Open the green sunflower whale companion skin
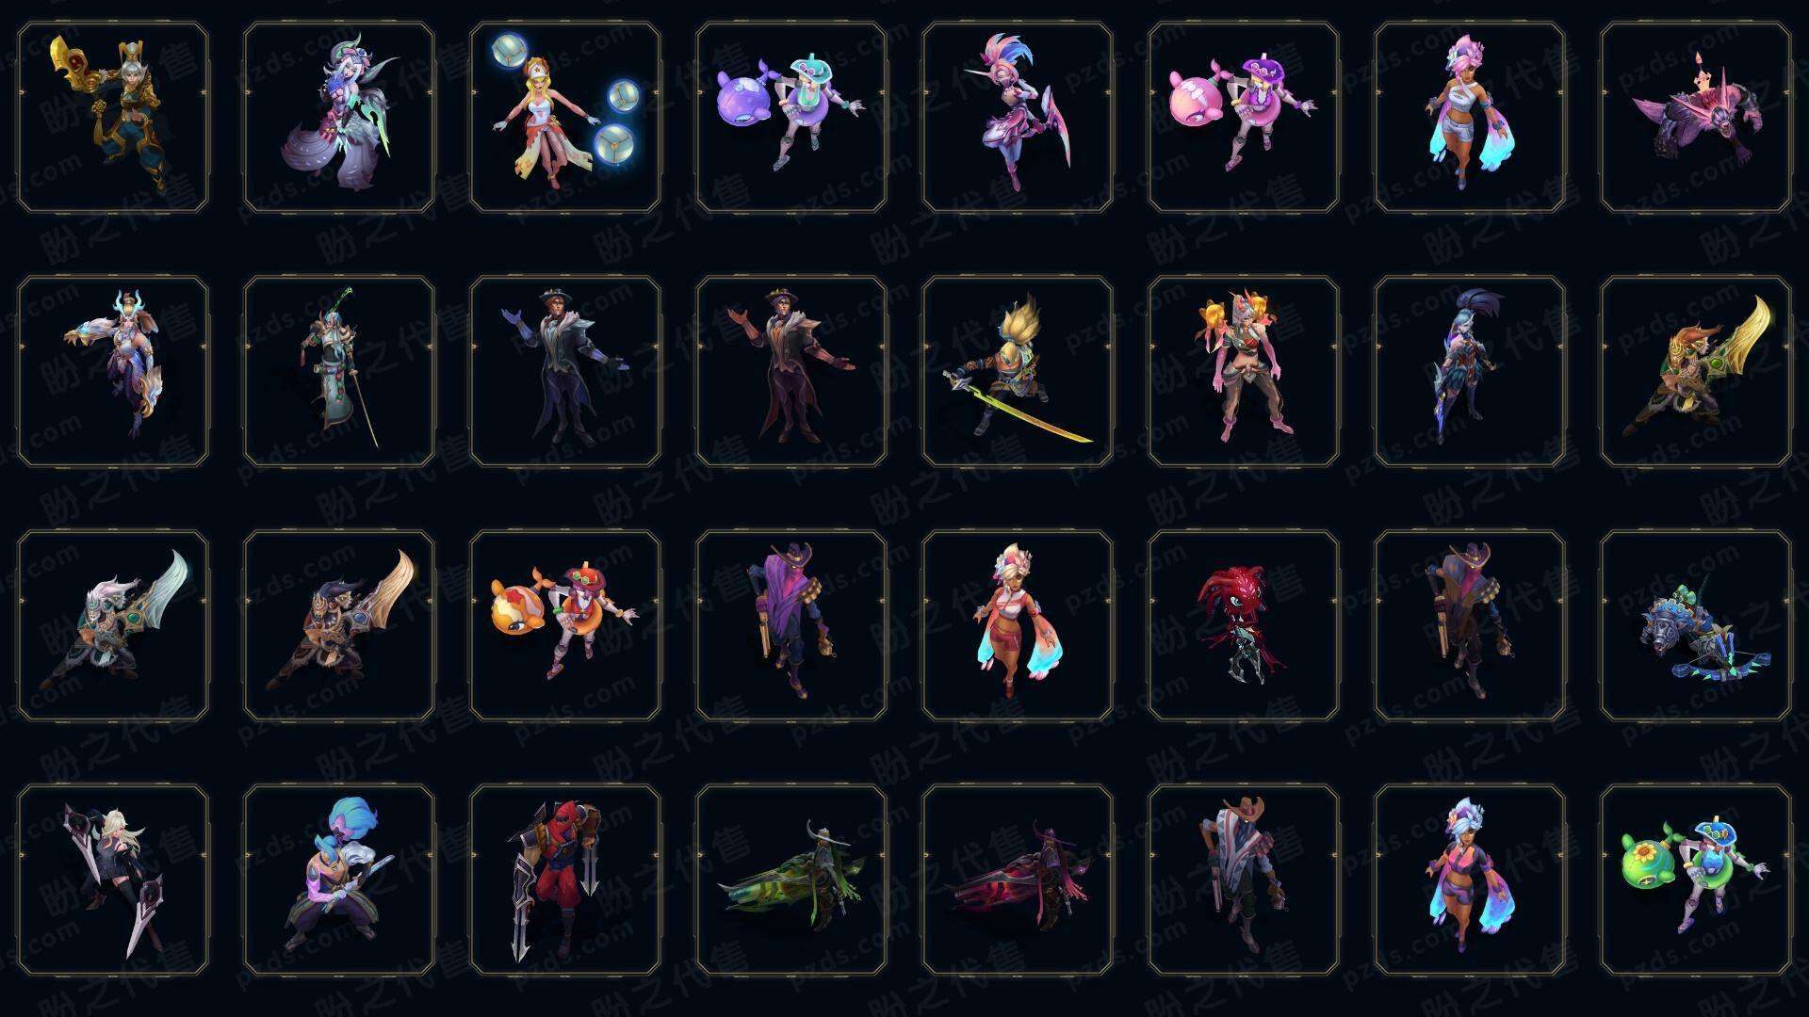The width and height of the screenshot is (1809, 1017). (1696, 880)
